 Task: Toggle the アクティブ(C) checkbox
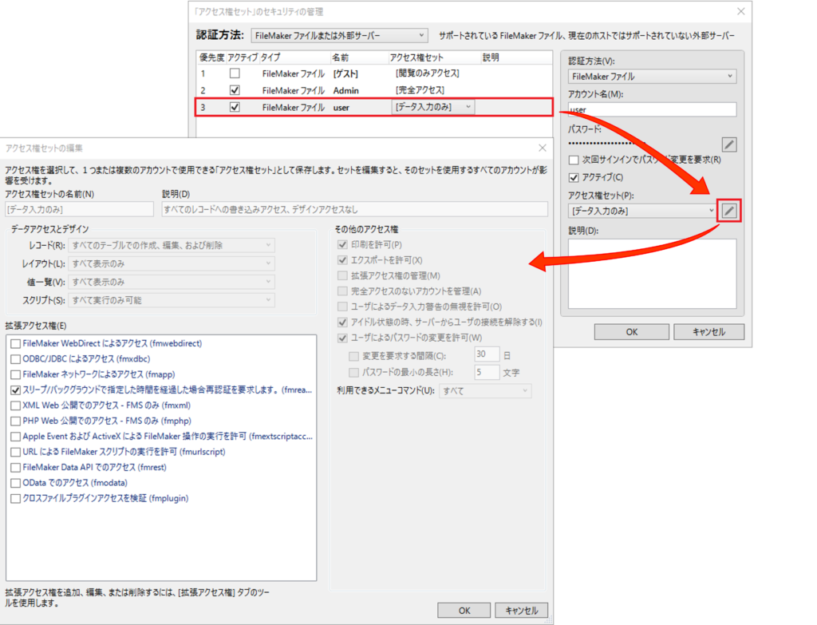pyautogui.click(x=574, y=177)
